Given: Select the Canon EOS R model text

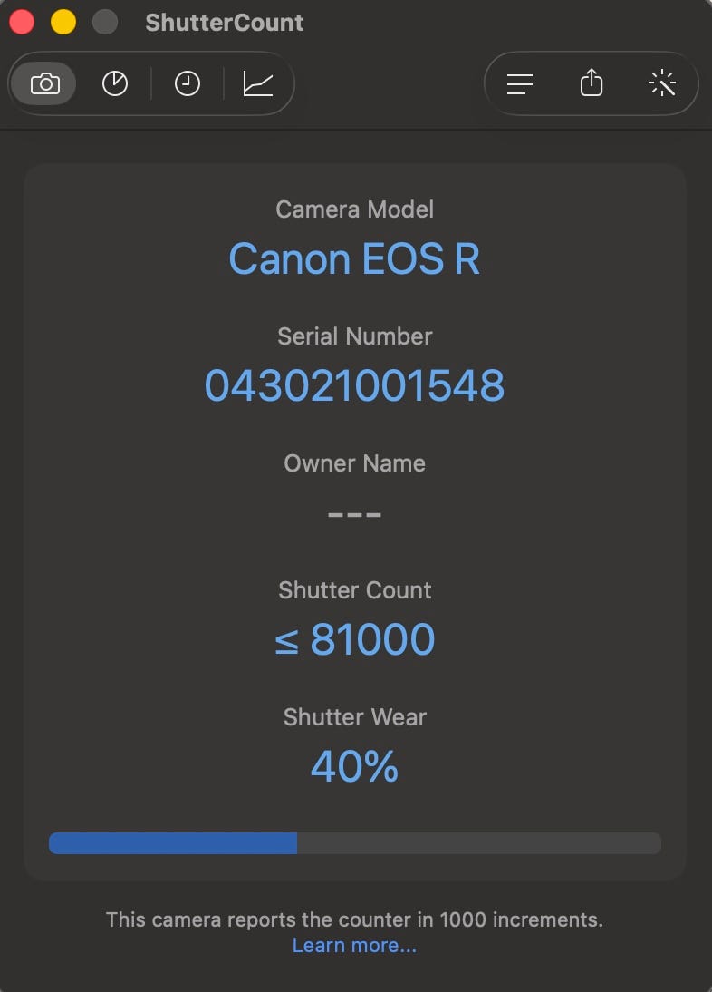Looking at the screenshot, I should point(354,259).
